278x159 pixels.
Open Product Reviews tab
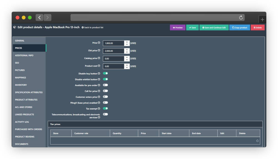tap(29, 137)
